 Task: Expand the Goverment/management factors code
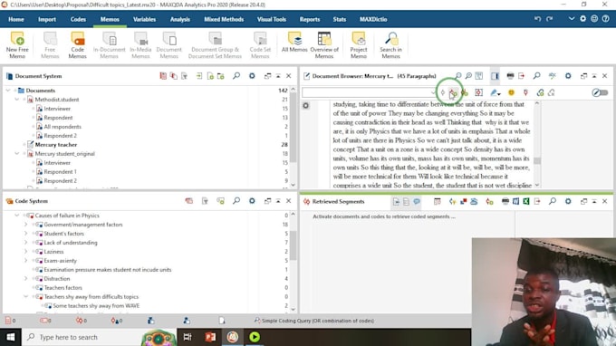pyautogui.click(x=26, y=225)
